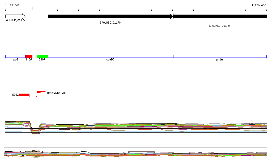Click the SAOUHSC_01177 gene label
Screen dimensions: 272x162
point(15,20)
